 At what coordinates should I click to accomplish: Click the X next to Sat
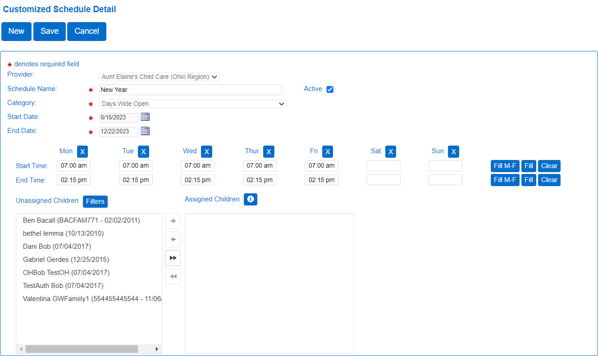(x=390, y=151)
